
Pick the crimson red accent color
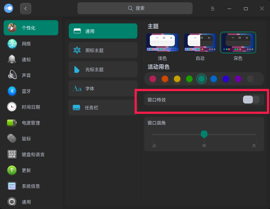153,79
